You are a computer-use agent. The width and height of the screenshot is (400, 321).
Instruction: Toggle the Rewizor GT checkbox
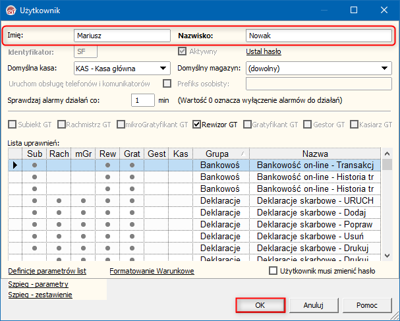point(197,124)
